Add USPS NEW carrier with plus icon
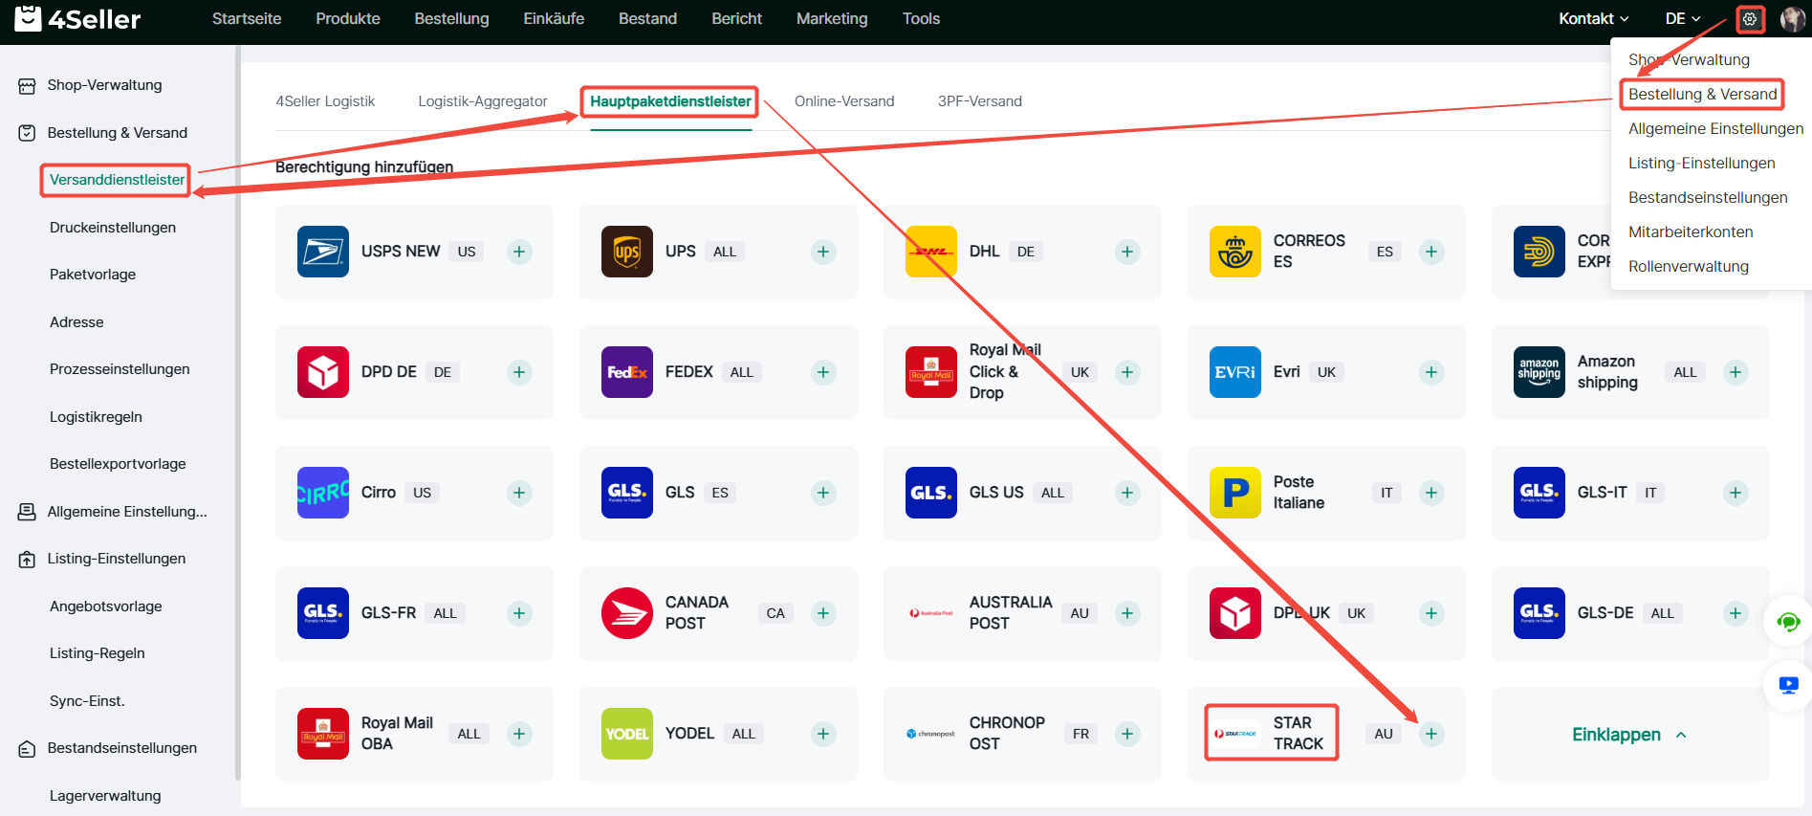1812x816 pixels. tap(519, 252)
